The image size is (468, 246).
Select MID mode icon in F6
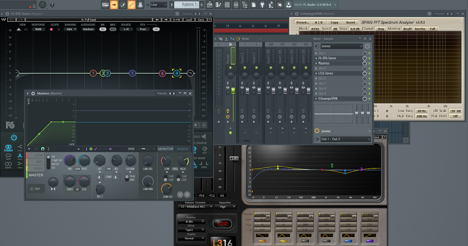pos(8,157)
